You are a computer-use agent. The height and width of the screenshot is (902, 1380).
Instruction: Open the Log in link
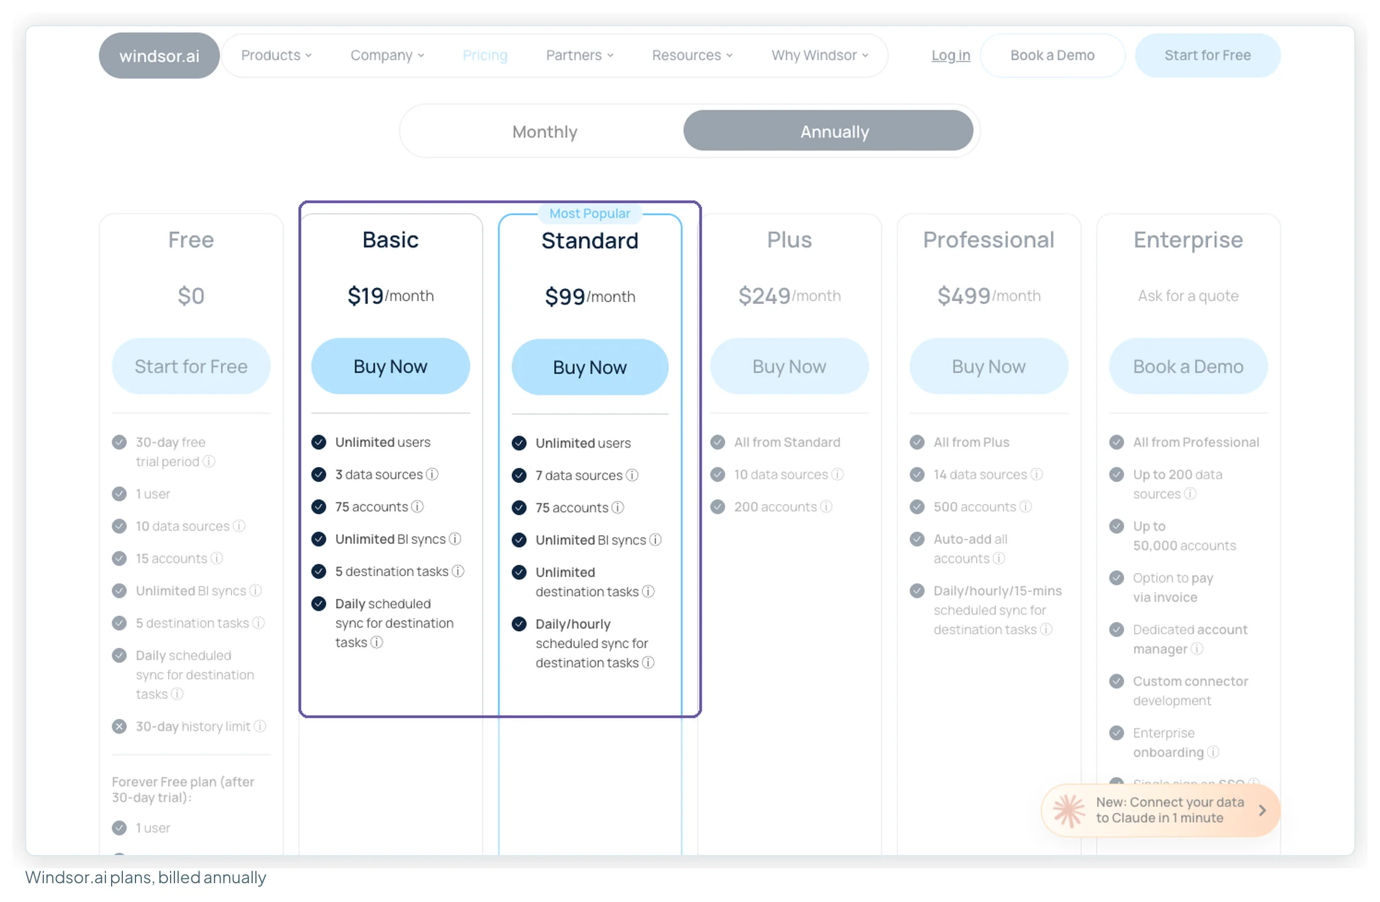(x=951, y=55)
